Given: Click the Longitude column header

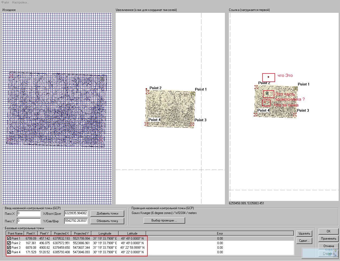Looking at the screenshot, I should (x=105, y=233).
